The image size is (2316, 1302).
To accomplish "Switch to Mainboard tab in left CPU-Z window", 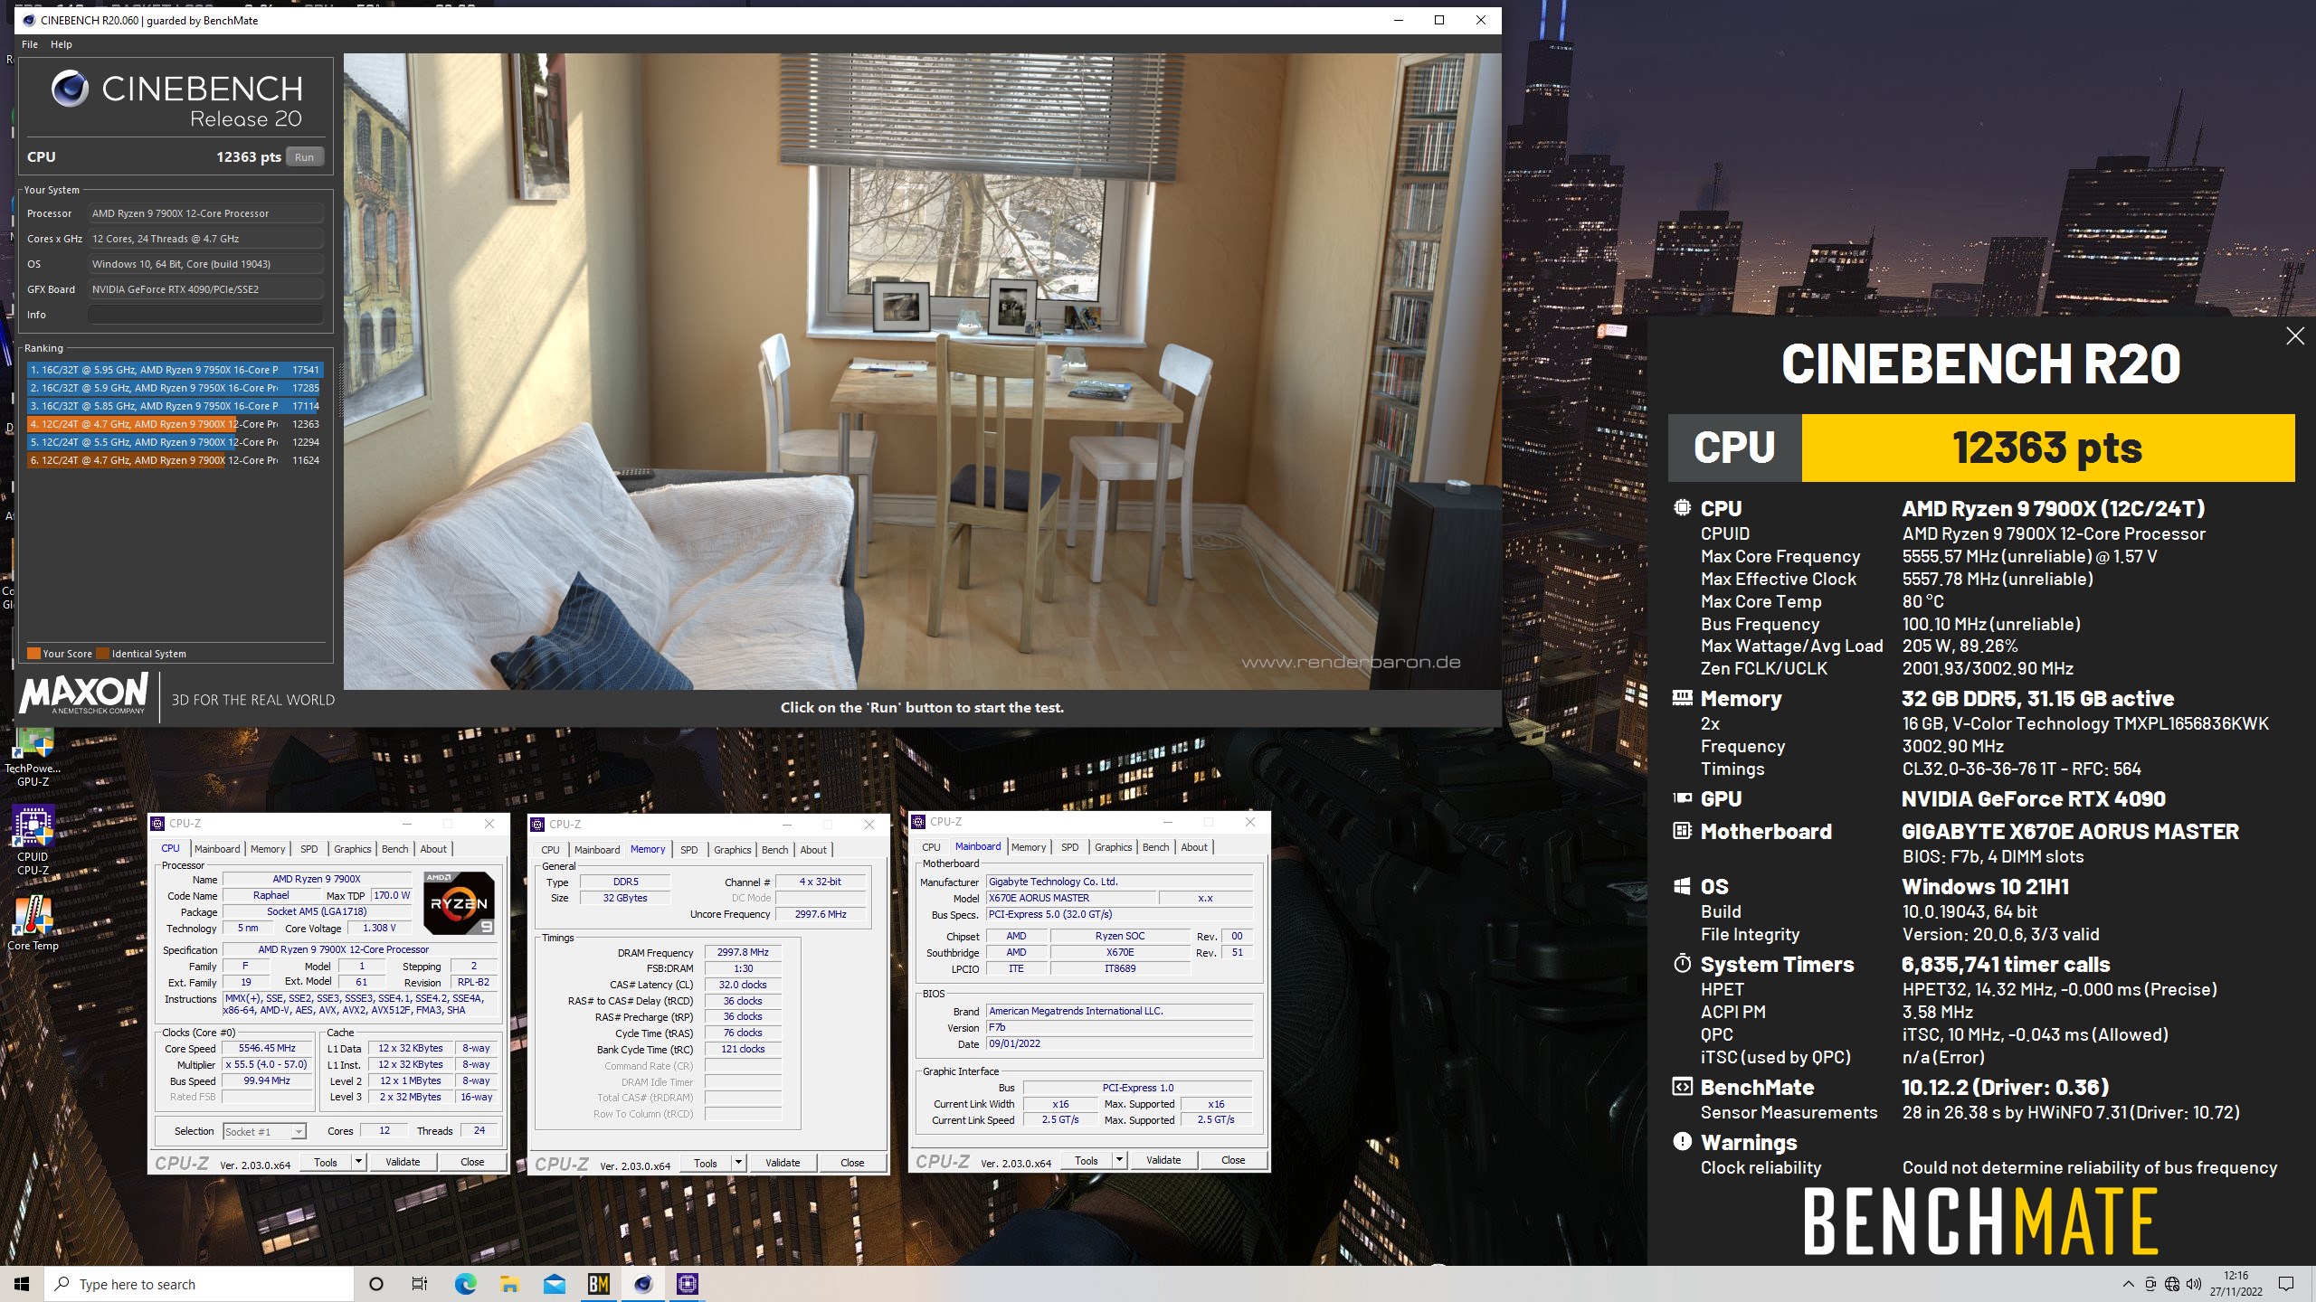I will click(x=217, y=849).
